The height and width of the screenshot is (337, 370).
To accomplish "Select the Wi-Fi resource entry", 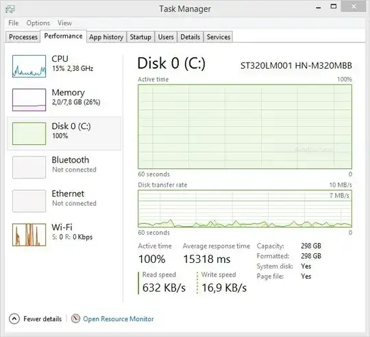I will coord(64,235).
